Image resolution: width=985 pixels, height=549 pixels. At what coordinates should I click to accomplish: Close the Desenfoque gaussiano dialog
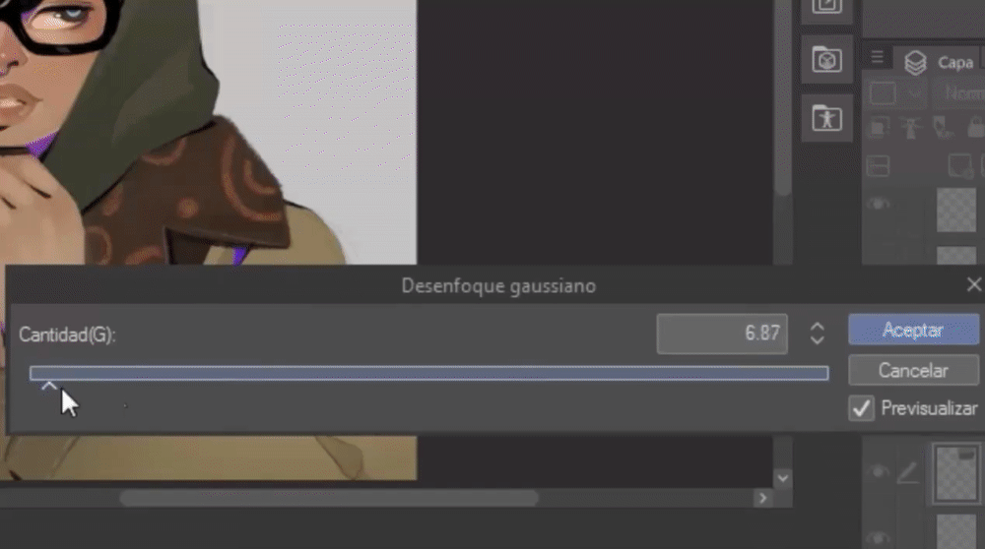[973, 285]
